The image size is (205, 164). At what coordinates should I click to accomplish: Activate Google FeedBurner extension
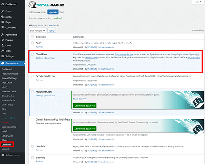40,80
